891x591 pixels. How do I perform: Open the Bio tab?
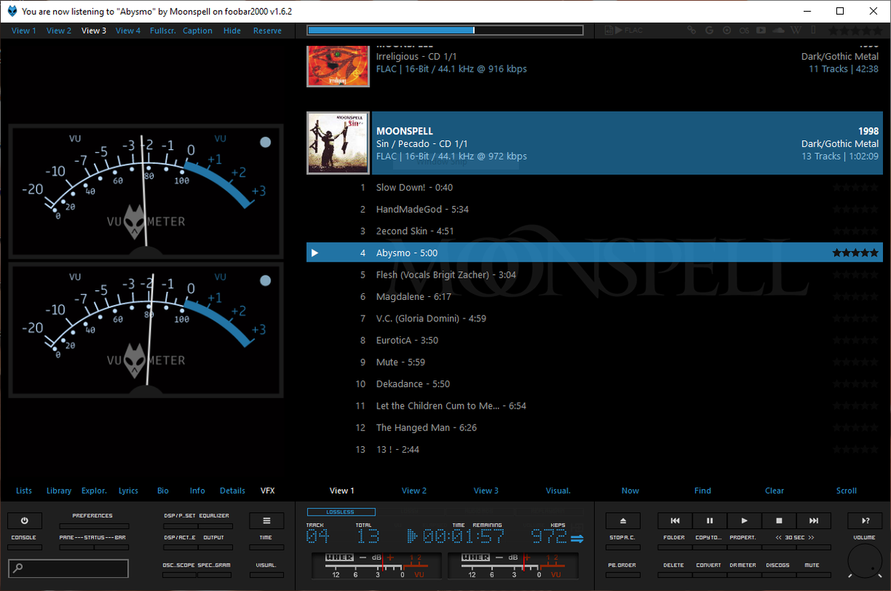163,491
